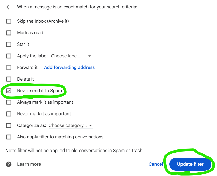The image size is (217, 176).
Task: Click the Update filter button
Action: 190,164
